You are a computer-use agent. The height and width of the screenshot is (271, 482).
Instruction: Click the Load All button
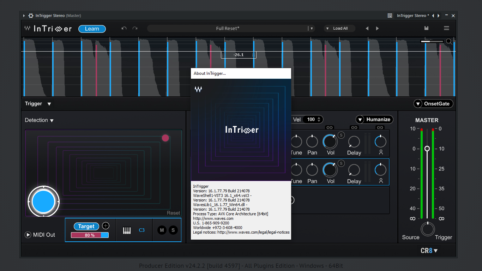(x=339, y=28)
